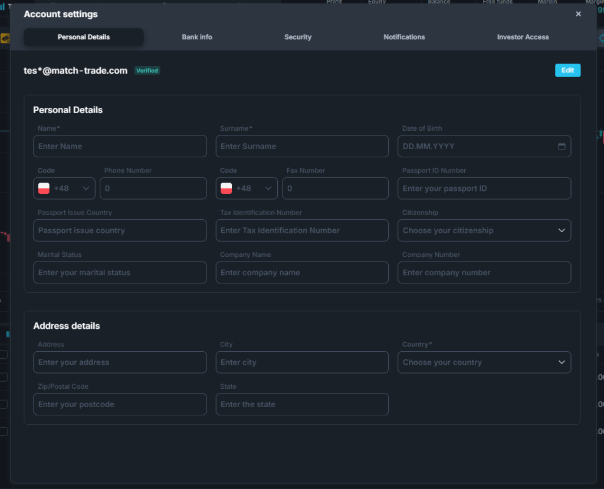Close the Account settings dialog
Image resolution: width=604 pixels, height=489 pixels.
[x=578, y=14]
